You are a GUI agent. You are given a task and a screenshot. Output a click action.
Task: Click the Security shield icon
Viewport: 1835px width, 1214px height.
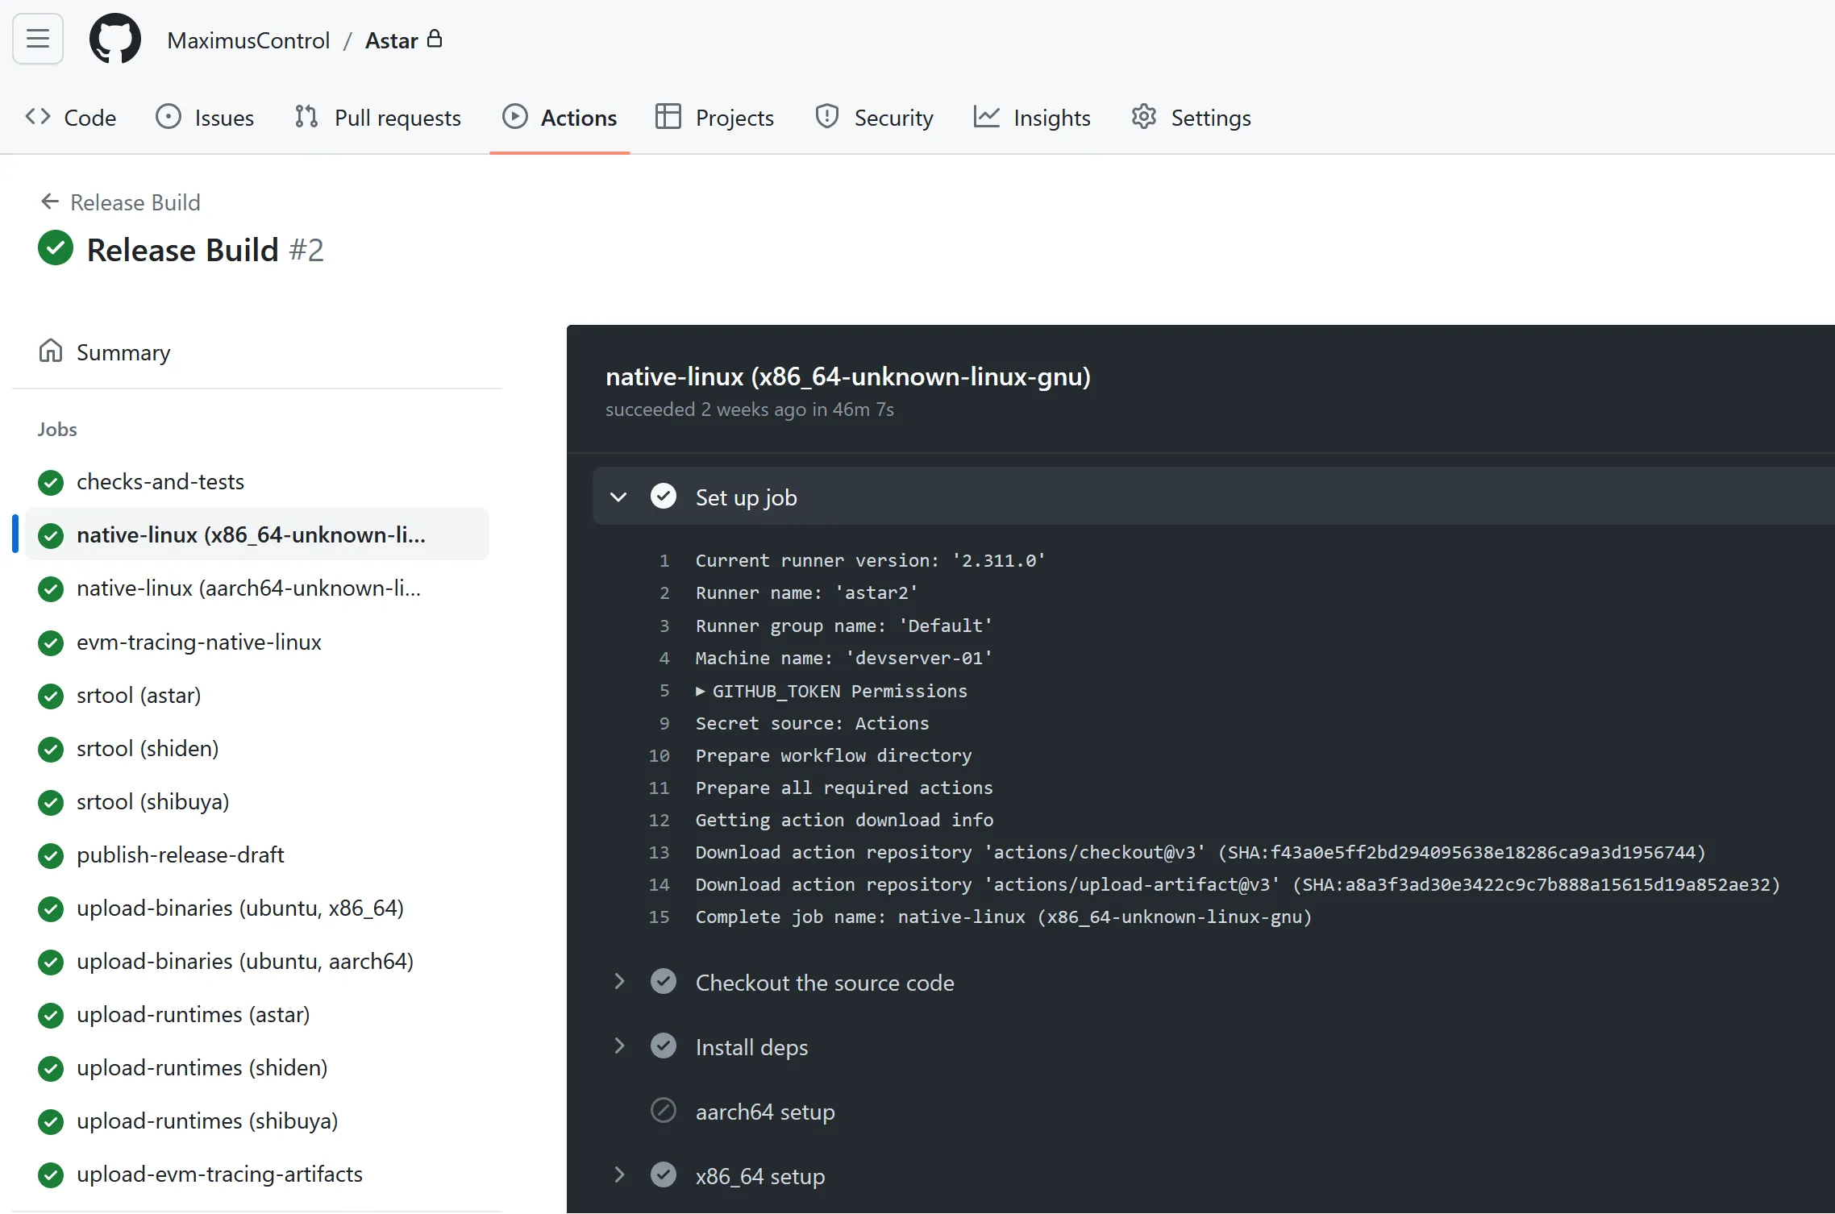click(827, 117)
